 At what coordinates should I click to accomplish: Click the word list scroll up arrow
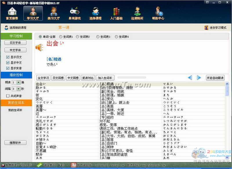point(227,84)
